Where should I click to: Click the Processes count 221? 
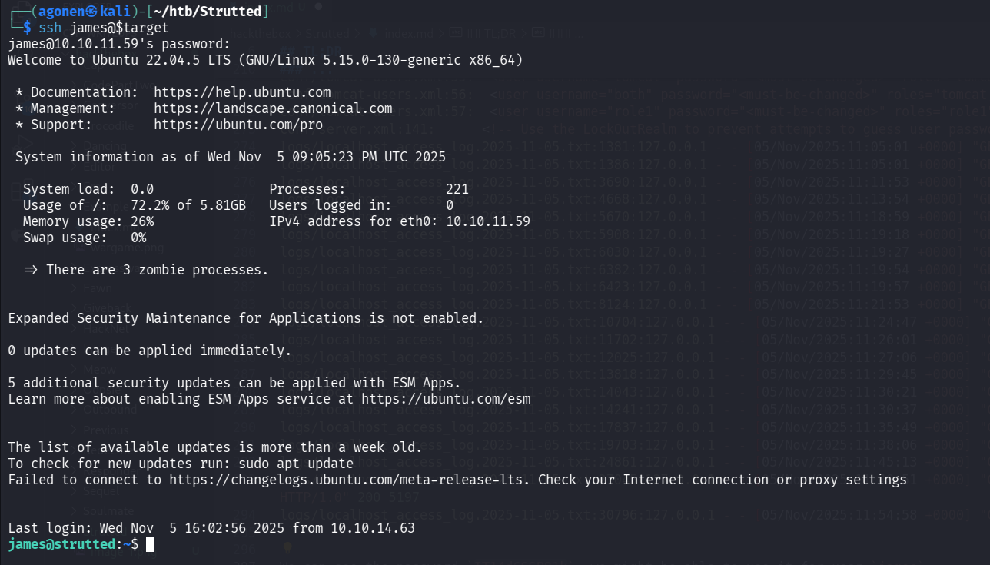tap(457, 189)
